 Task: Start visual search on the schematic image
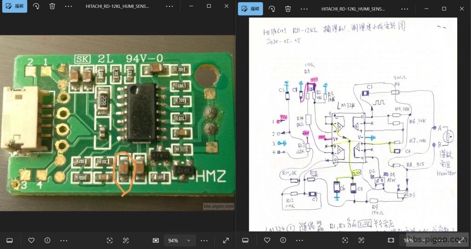click(x=345, y=240)
